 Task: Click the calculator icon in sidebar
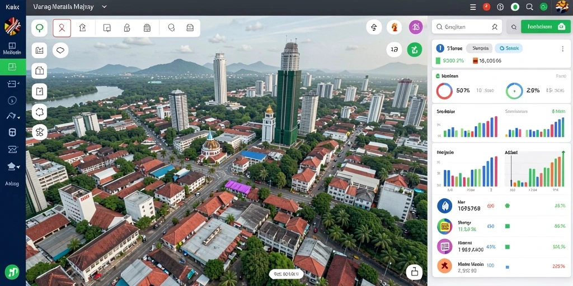(12, 132)
